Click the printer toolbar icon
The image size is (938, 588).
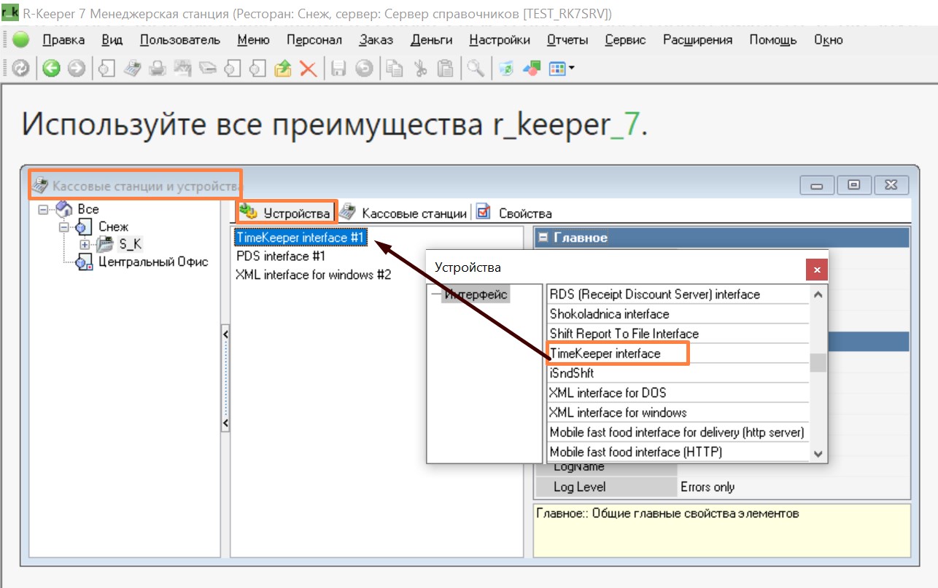click(x=158, y=68)
